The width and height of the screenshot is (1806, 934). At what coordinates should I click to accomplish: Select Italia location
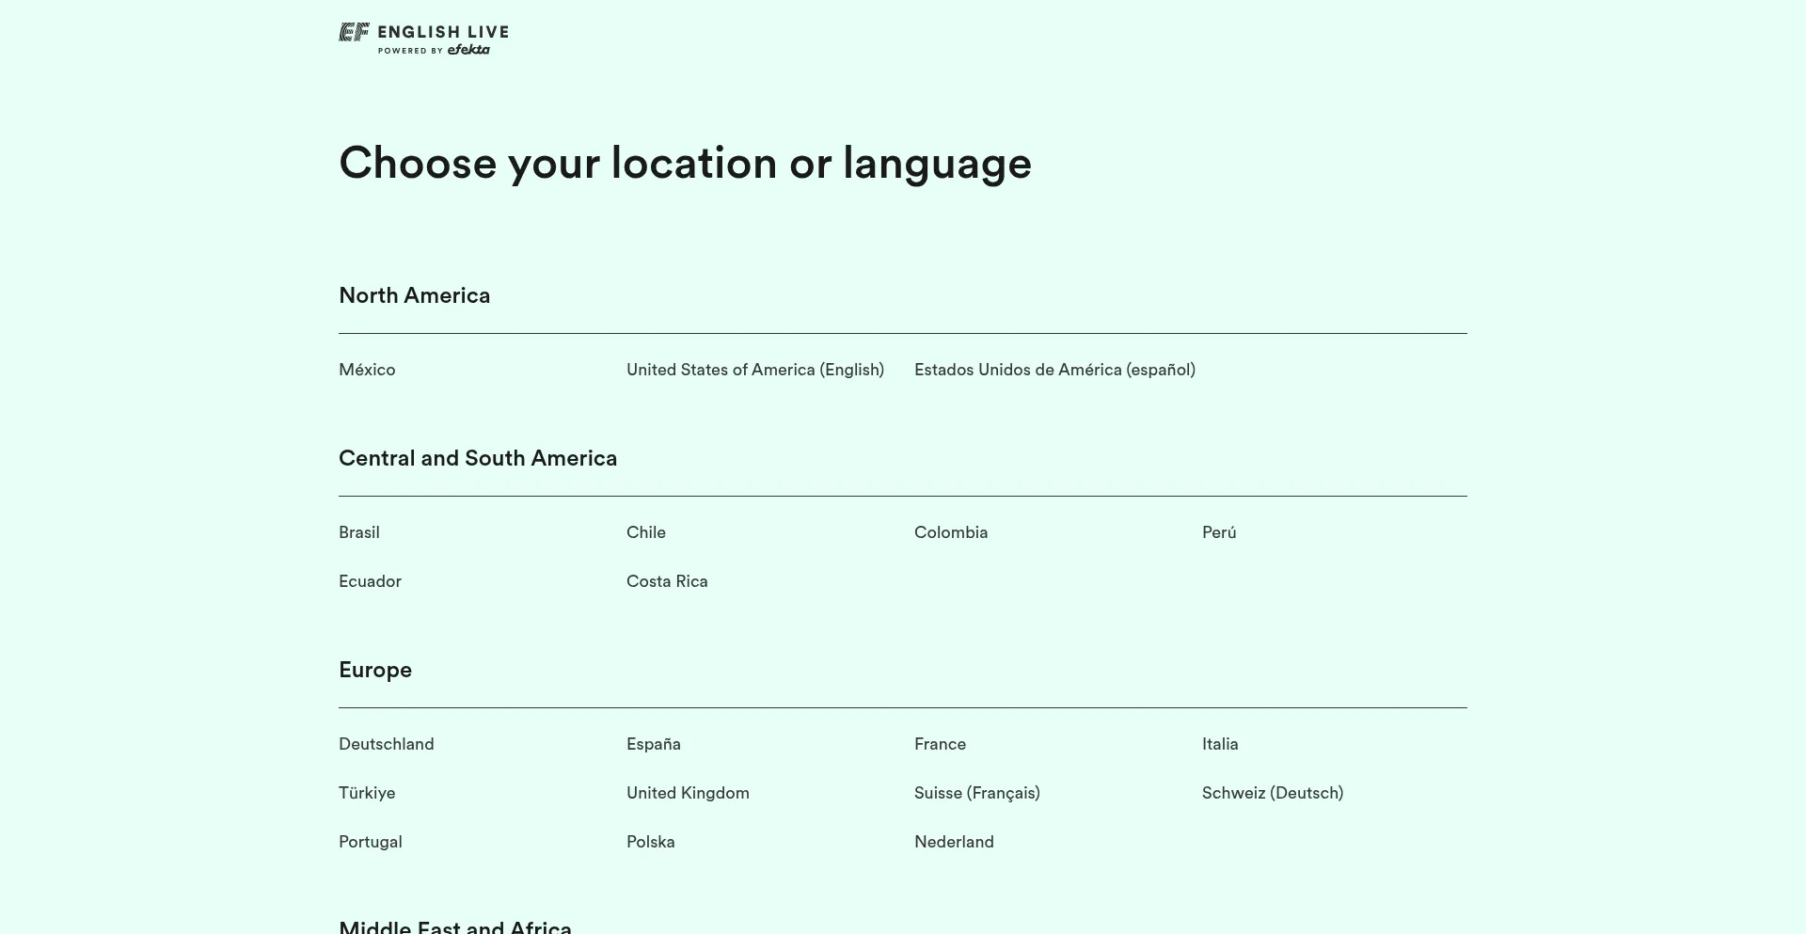tap(1220, 744)
